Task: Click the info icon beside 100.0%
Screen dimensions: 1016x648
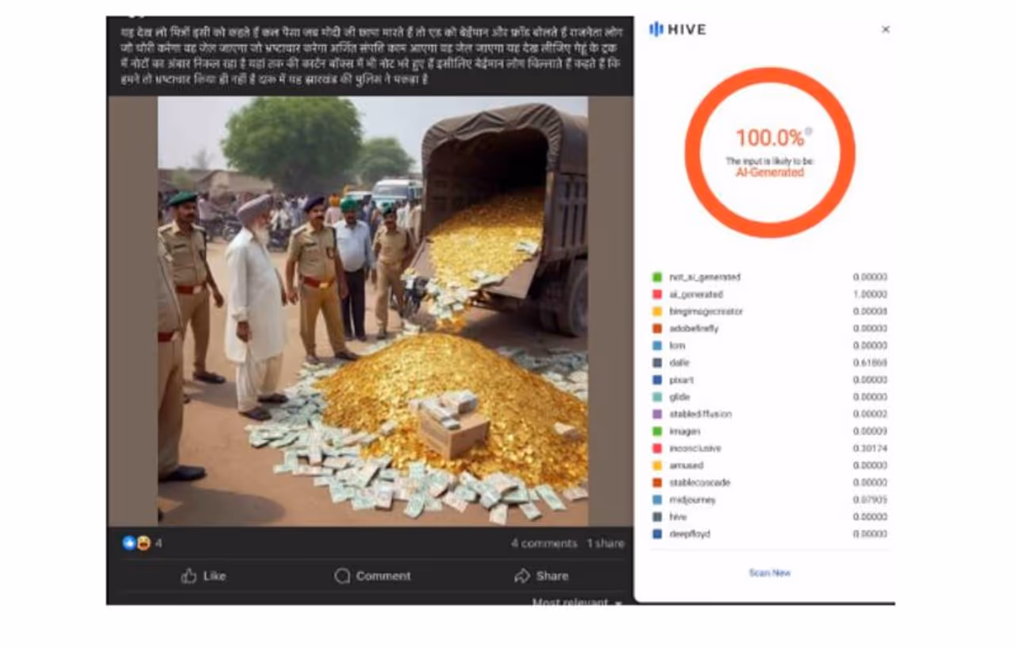Action: point(809,132)
